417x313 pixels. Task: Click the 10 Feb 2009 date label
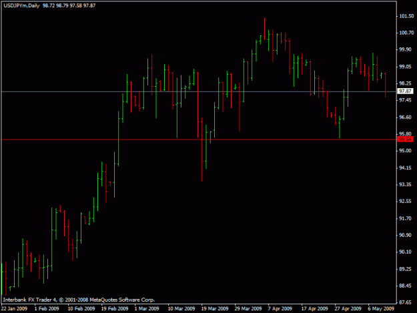[x=81, y=309]
